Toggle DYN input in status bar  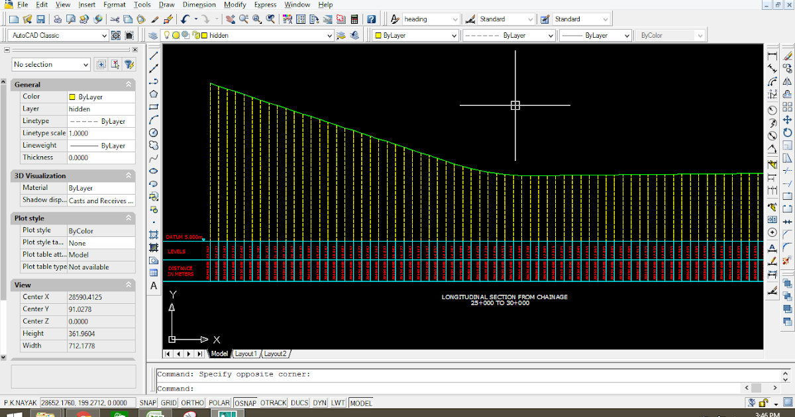(320, 402)
